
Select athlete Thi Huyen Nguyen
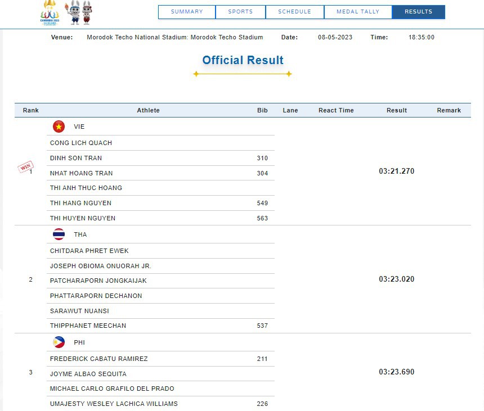click(83, 218)
